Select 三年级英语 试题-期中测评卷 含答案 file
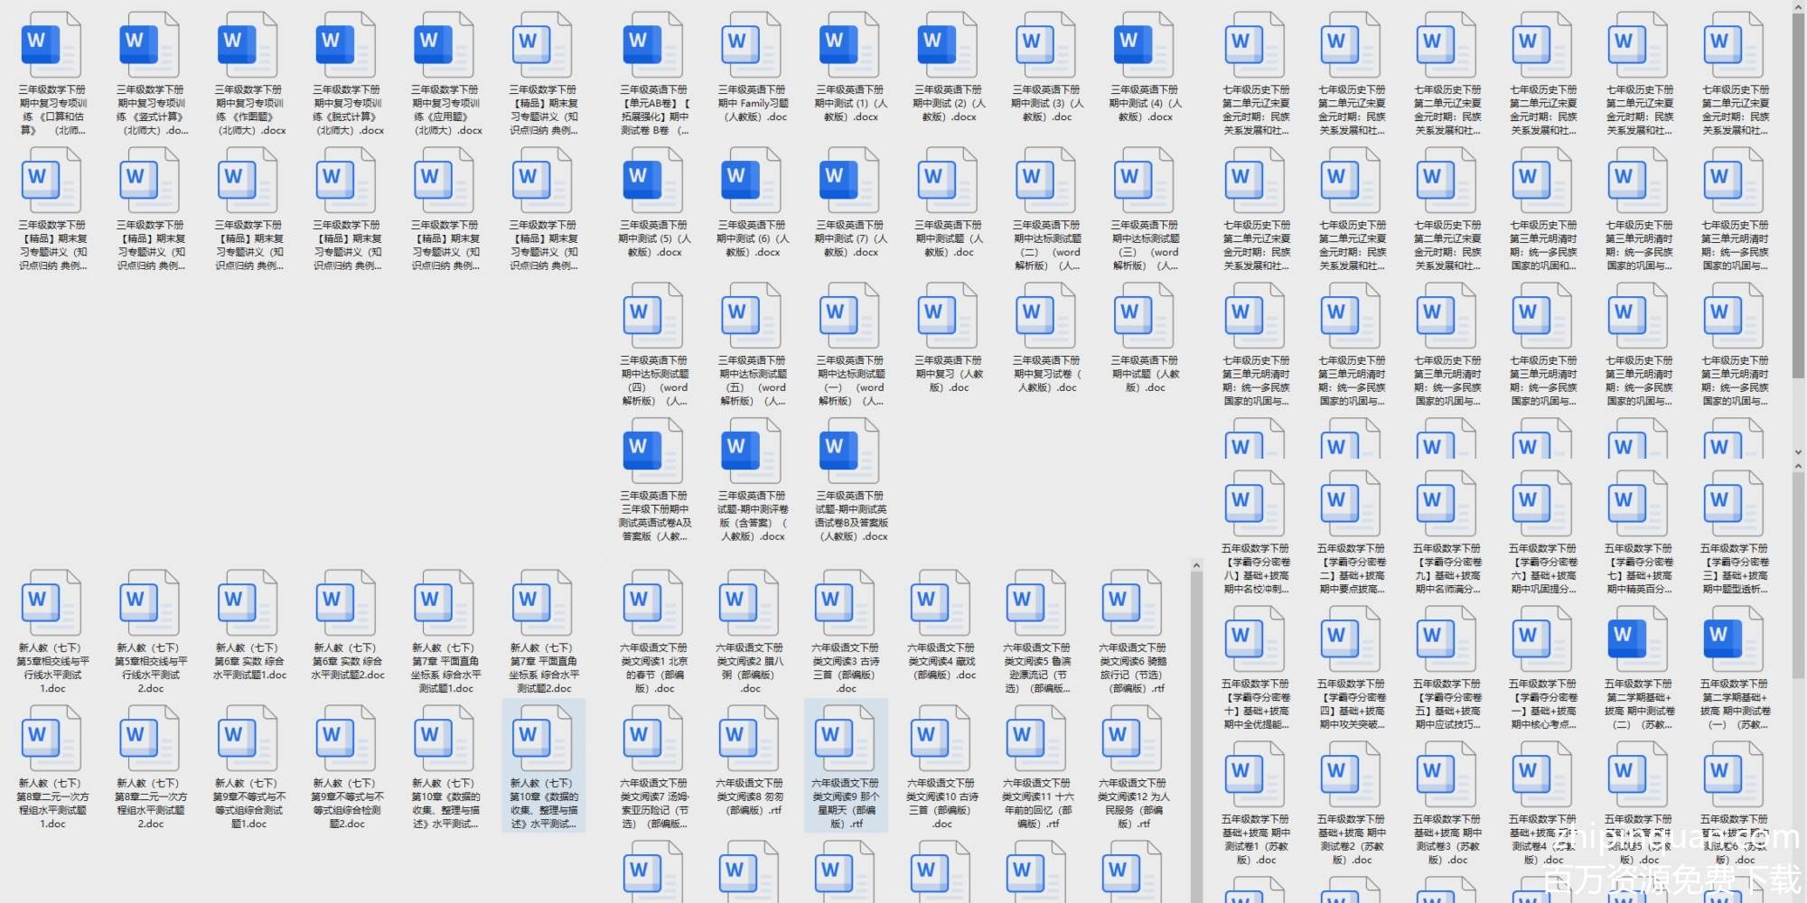Screen dimensions: 1807x903 [752, 453]
